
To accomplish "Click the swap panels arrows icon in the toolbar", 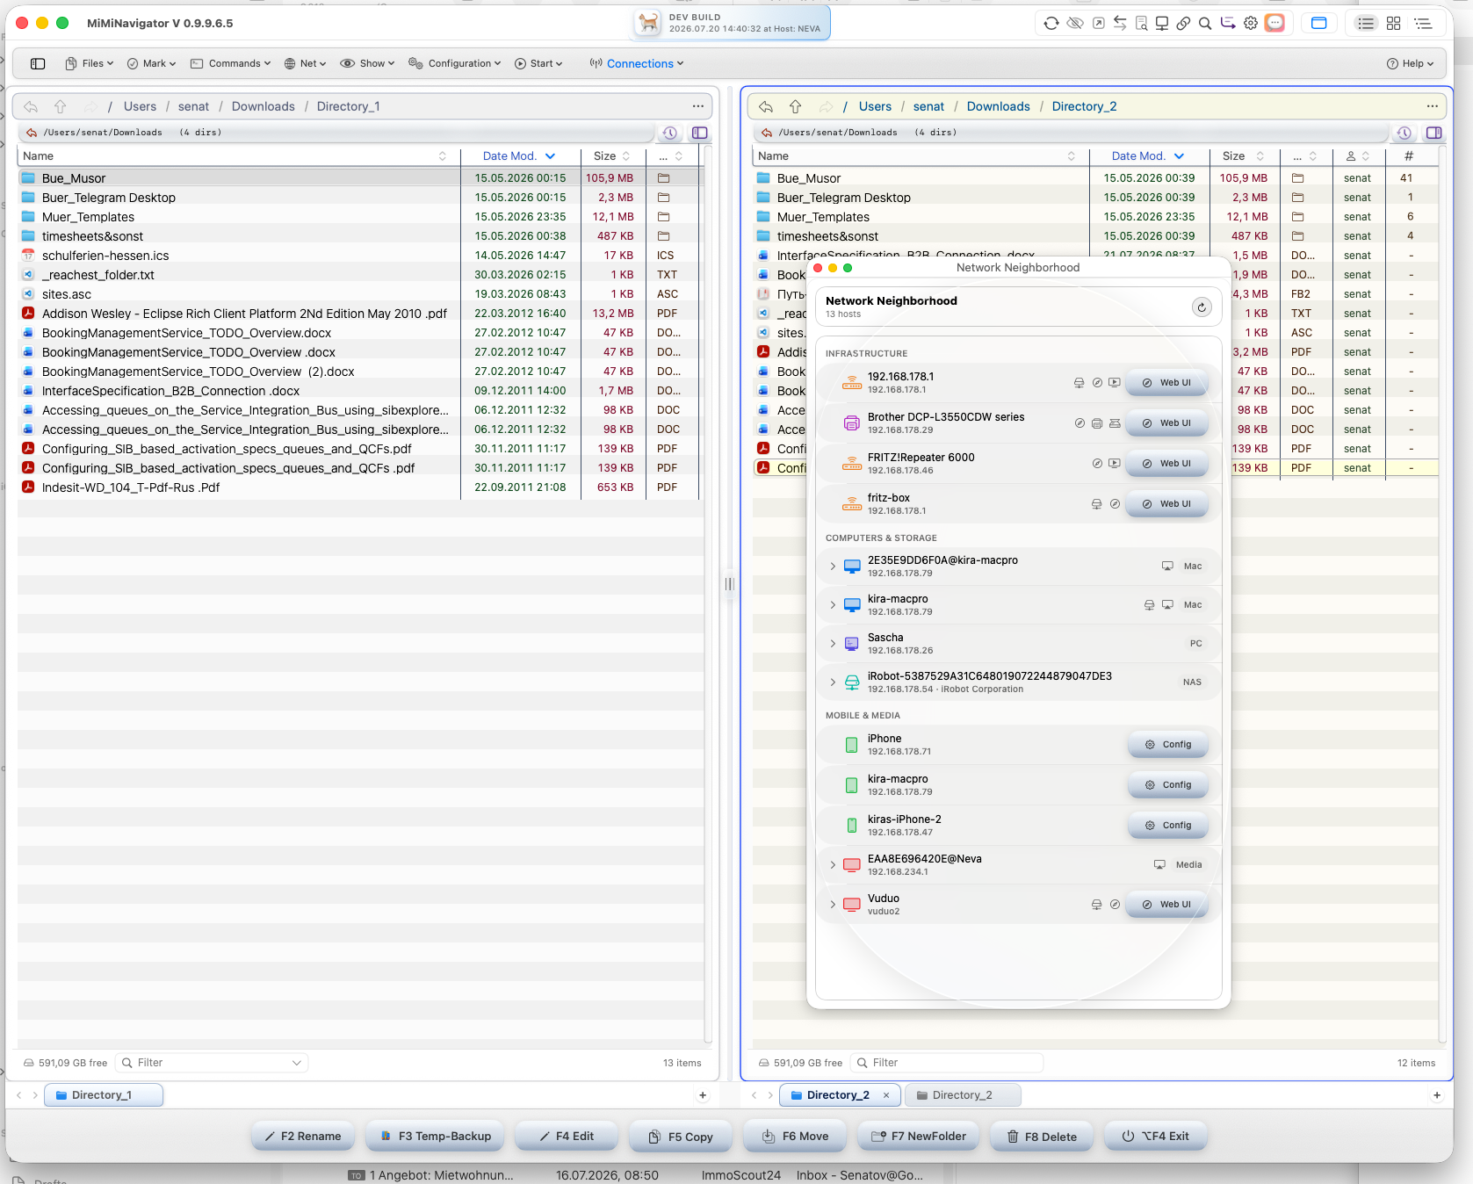I will tap(1120, 24).
